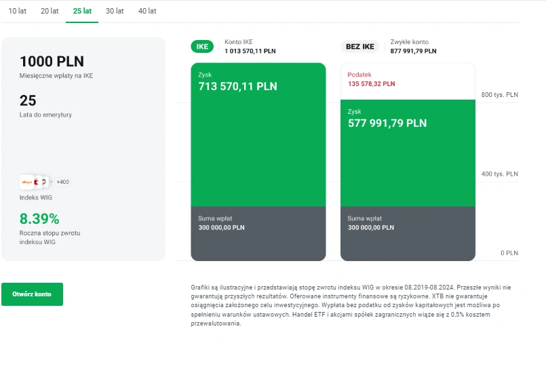Click the IKE green Zysk bar segment

point(258,135)
